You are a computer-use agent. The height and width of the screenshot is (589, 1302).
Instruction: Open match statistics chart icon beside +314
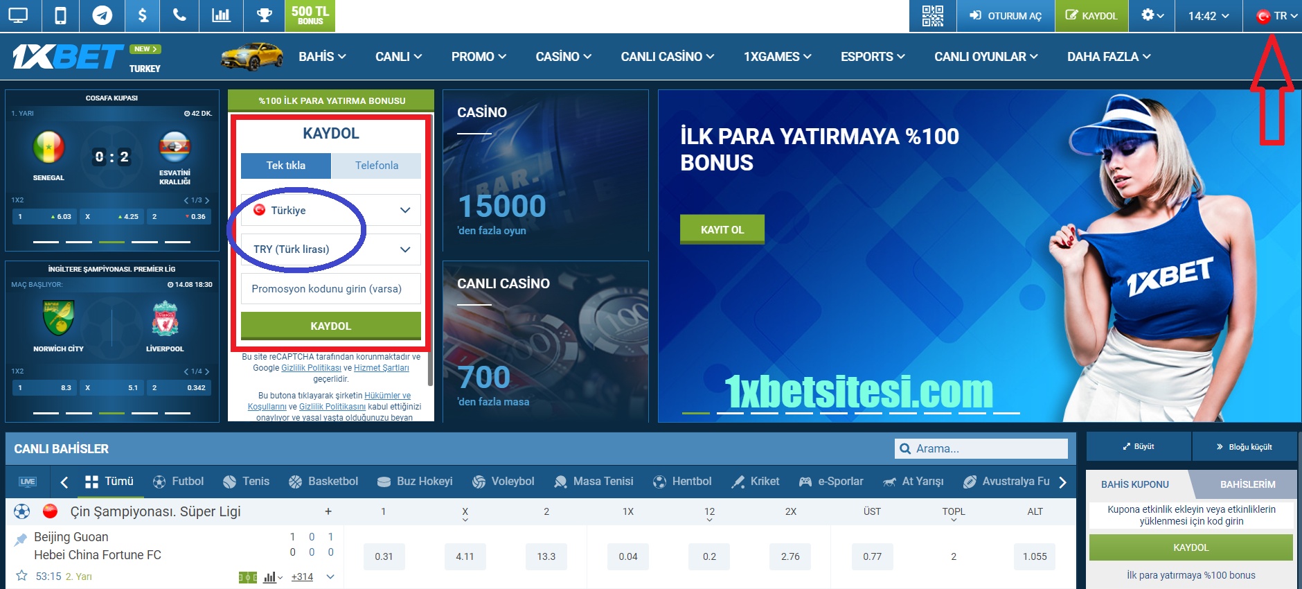pyautogui.click(x=271, y=577)
